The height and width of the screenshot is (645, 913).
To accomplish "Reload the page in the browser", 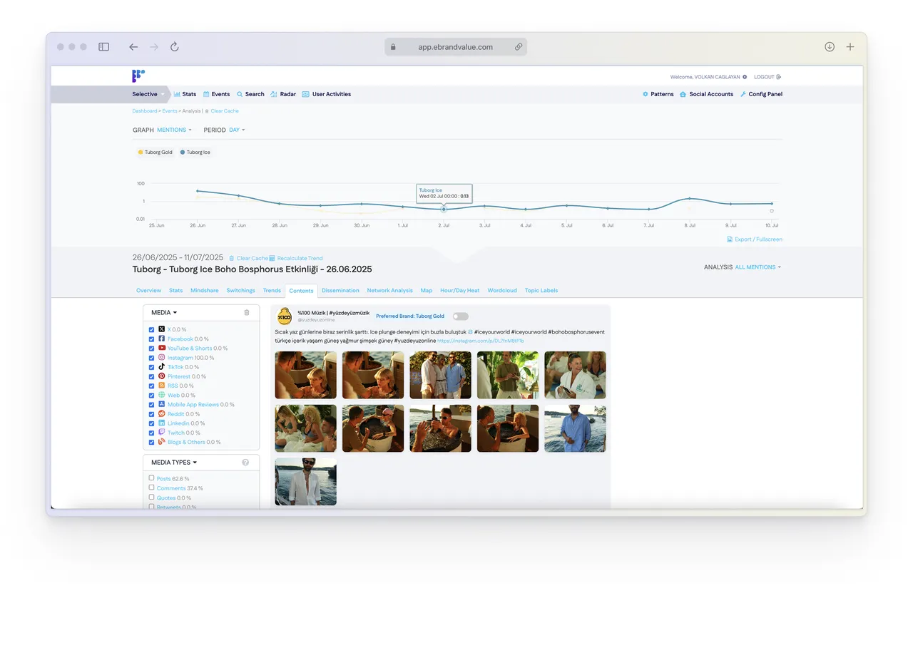I will click(x=174, y=47).
